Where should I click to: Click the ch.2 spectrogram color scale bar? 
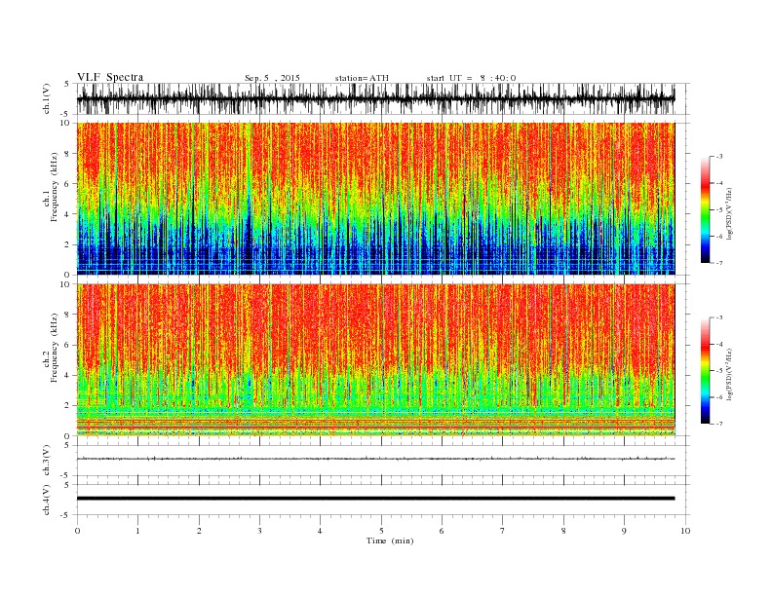[x=705, y=371]
